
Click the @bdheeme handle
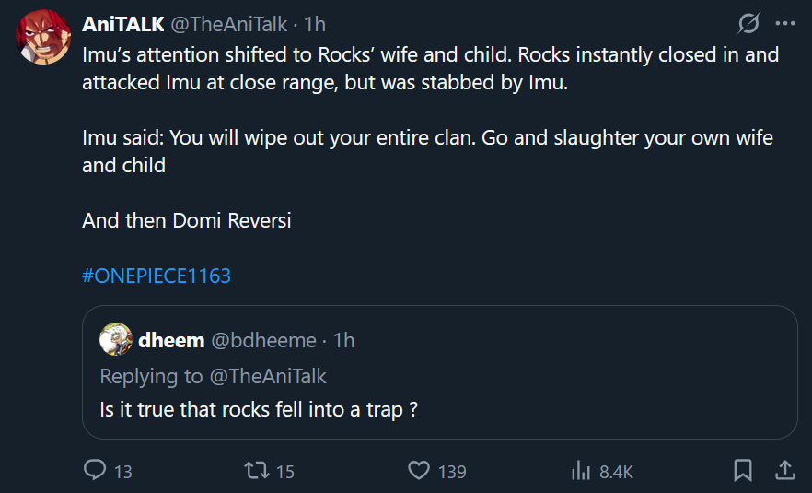pos(264,340)
